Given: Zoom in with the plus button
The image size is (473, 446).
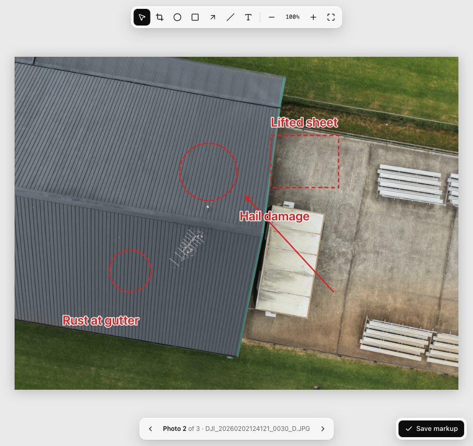Looking at the screenshot, I should coord(313,17).
